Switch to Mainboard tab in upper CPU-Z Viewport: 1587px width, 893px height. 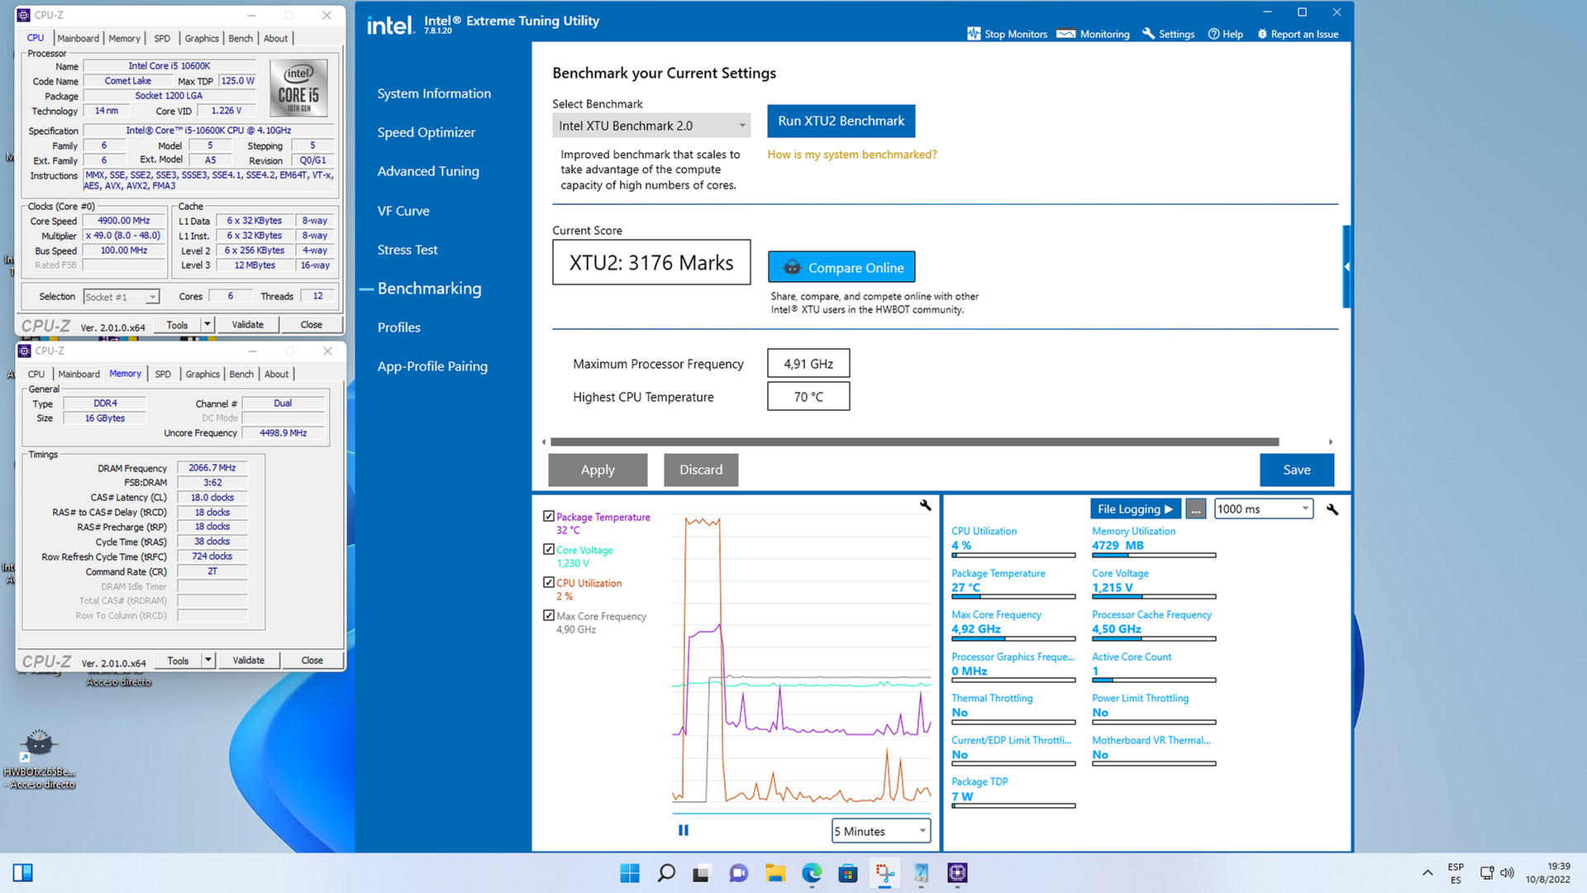[79, 38]
